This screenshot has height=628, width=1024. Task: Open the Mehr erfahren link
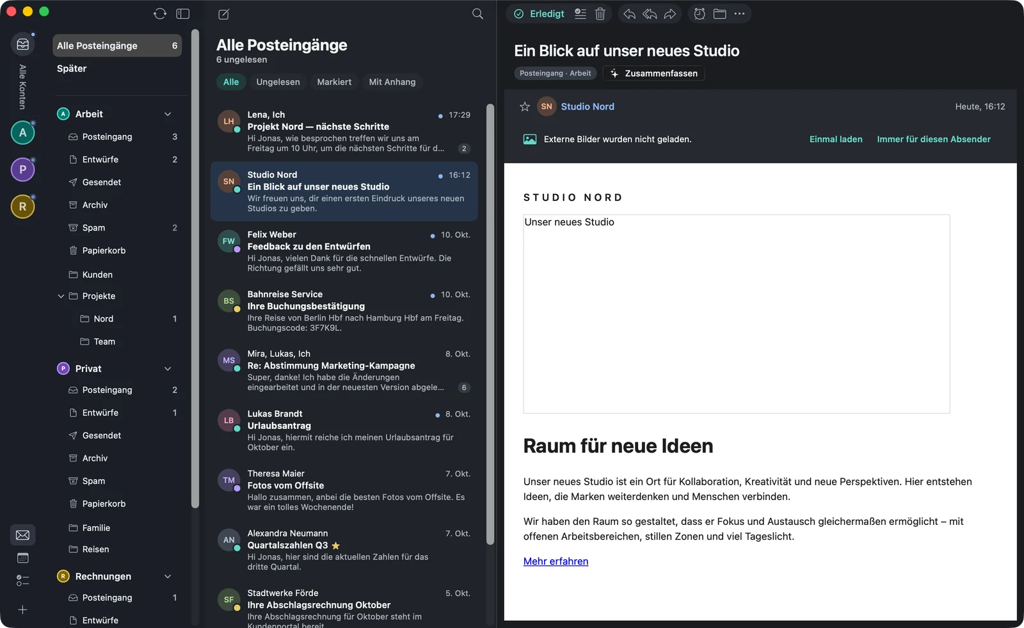pyautogui.click(x=556, y=561)
